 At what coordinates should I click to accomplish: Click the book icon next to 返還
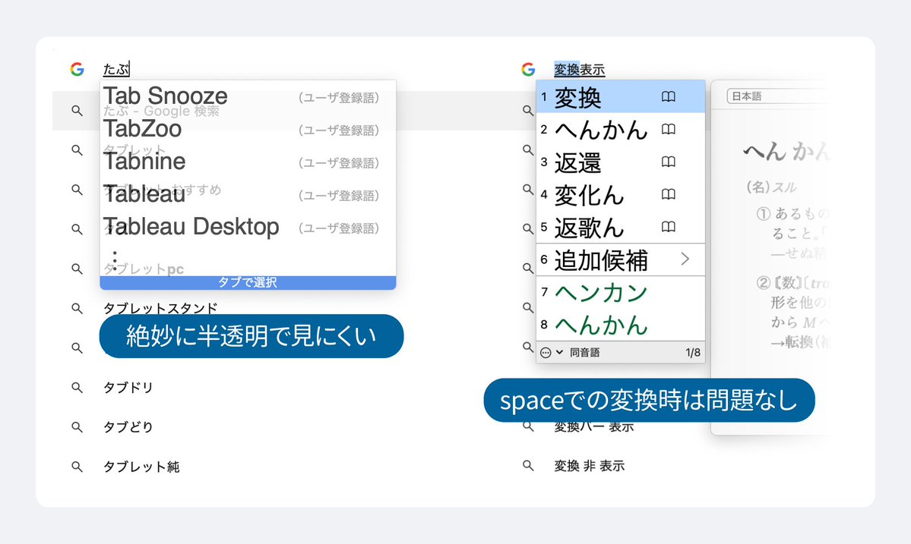pos(668,162)
